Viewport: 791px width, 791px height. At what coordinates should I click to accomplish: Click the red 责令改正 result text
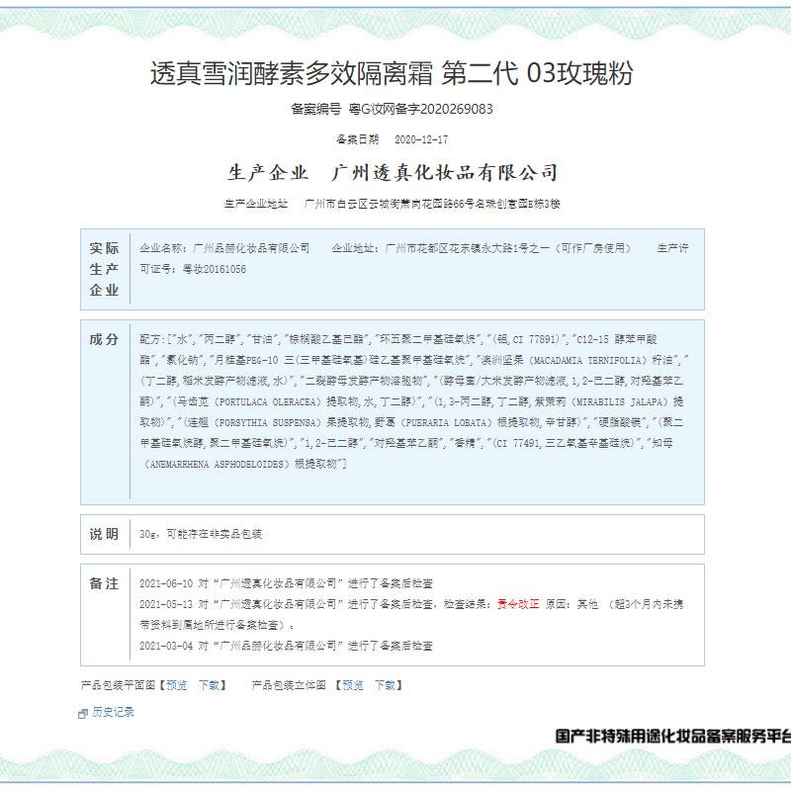517,604
